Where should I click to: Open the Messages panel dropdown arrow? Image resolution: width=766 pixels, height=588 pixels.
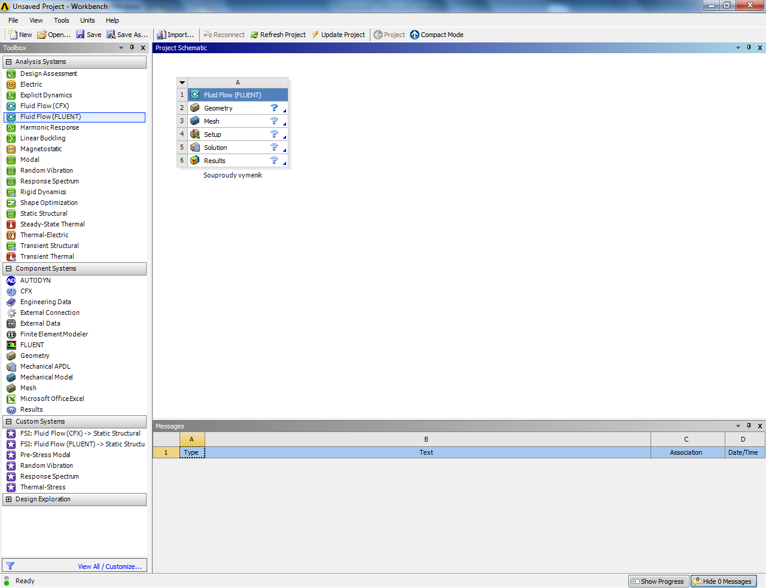click(738, 426)
